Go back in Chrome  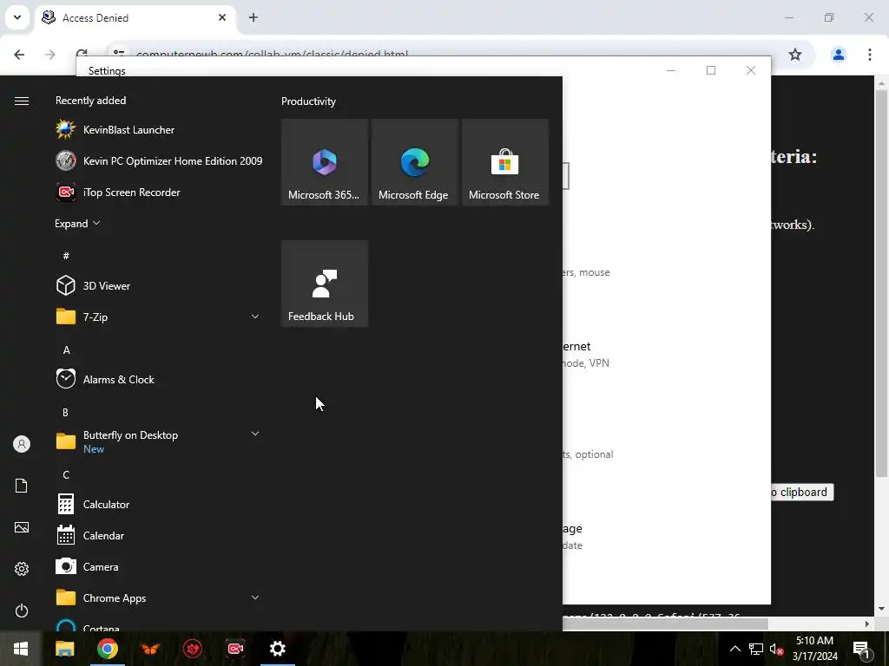click(x=19, y=55)
